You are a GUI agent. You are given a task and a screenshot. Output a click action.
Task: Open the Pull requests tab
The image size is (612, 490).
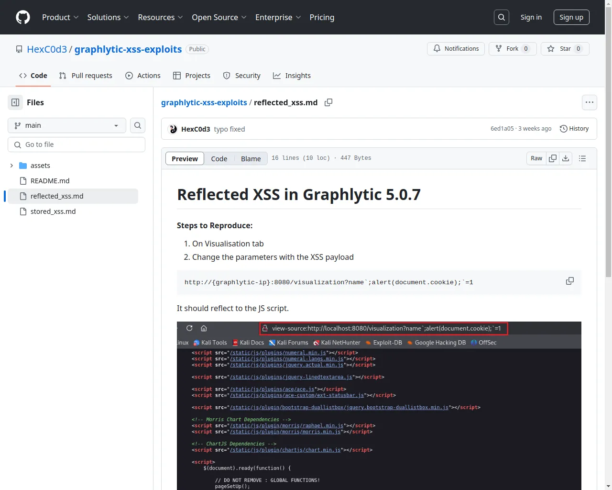tap(86, 76)
